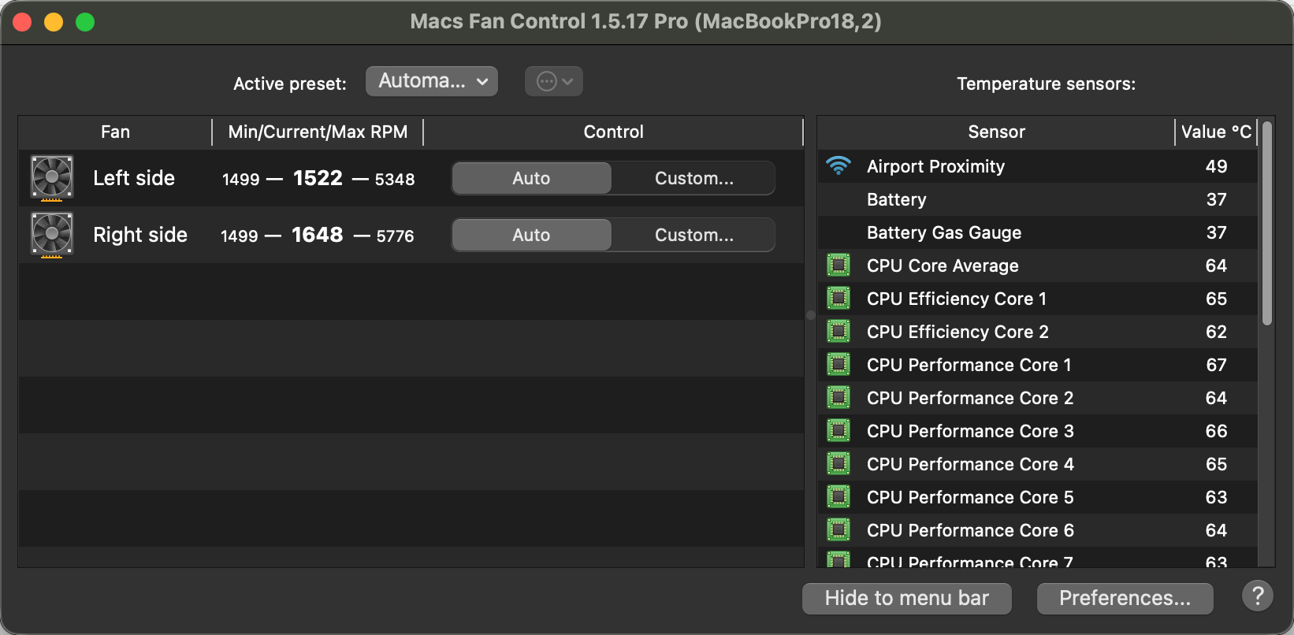Screen dimensions: 1294x635
Task: Click the Left side max RPM 5348
Action: coord(395,180)
